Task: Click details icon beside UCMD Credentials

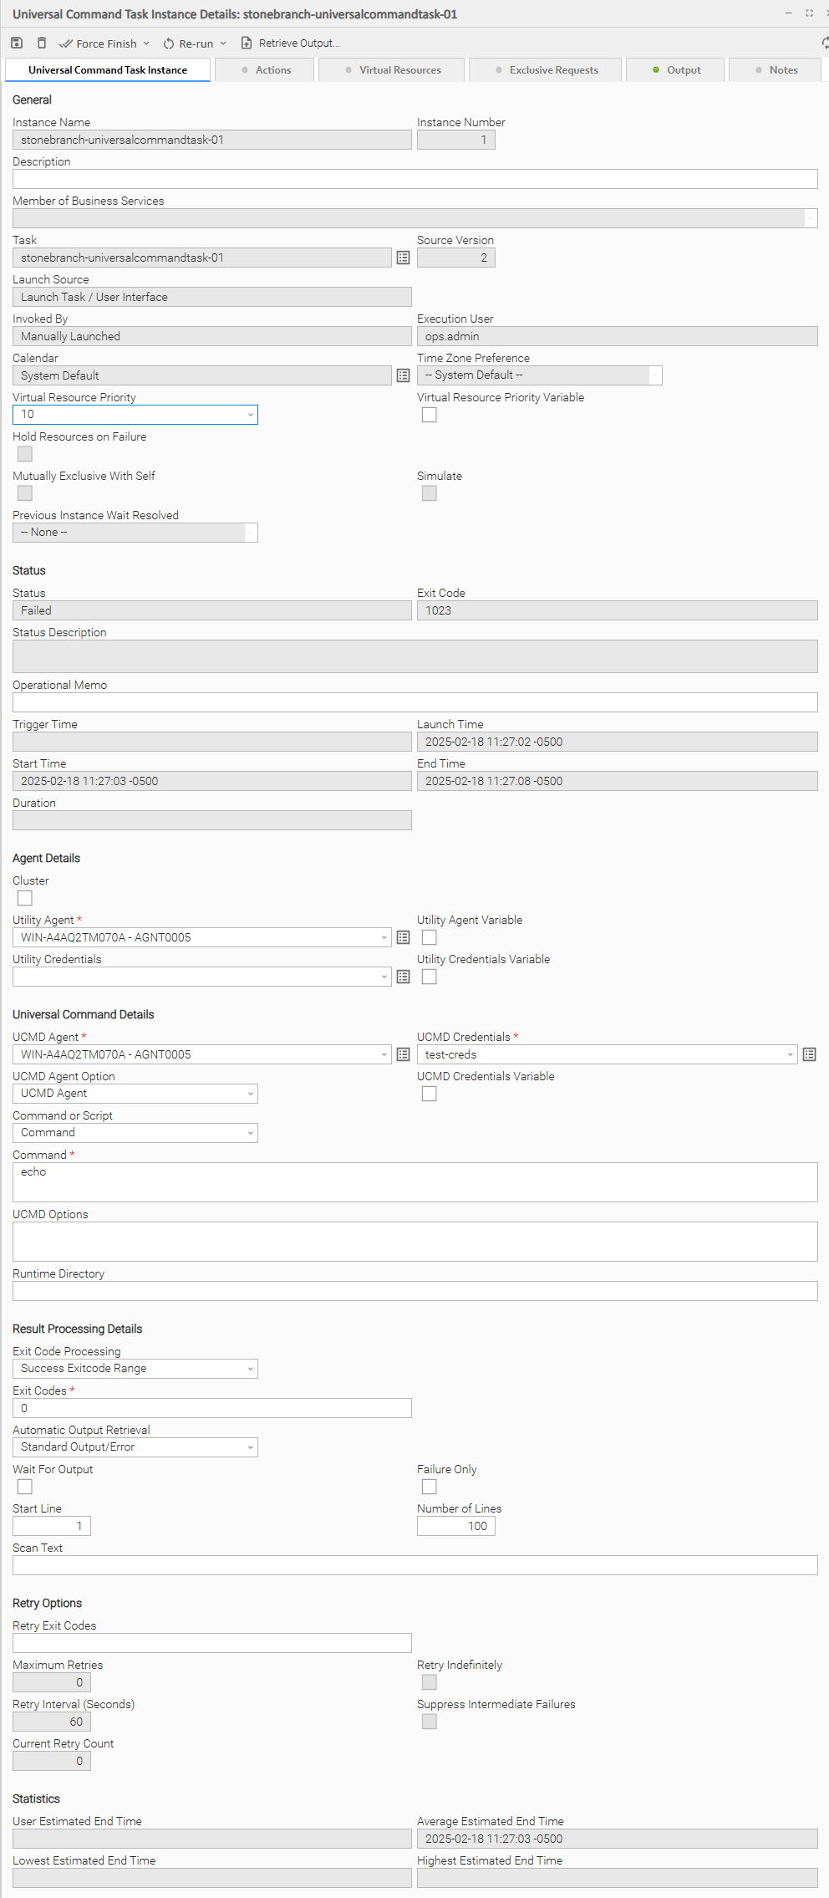Action: click(x=809, y=1054)
